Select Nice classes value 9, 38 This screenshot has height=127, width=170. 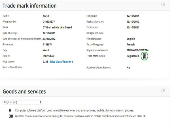(45, 62)
